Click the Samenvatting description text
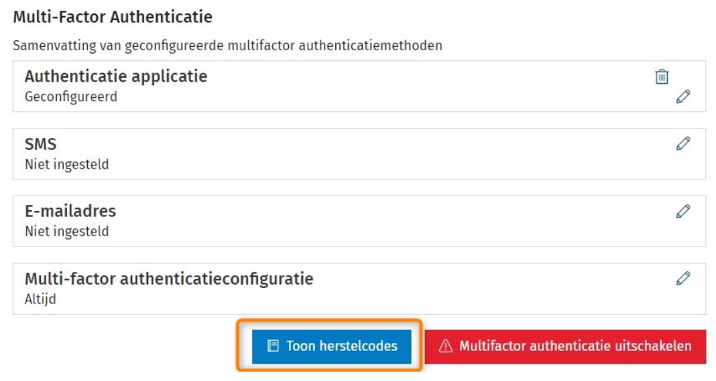The image size is (716, 381). click(228, 46)
